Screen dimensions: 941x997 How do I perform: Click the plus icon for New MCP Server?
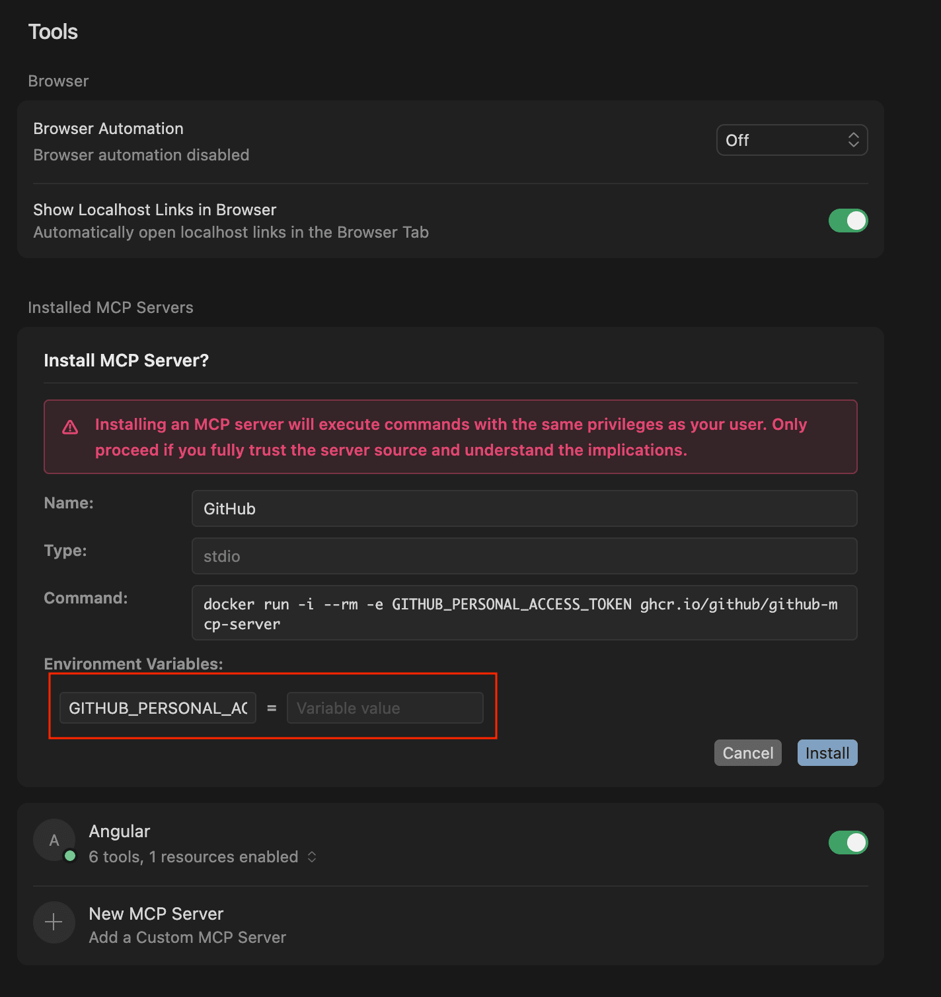pyautogui.click(x=54, y=922)
